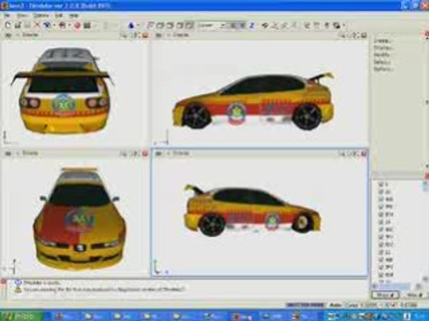Image resolution: width=429 pixels, height=321 pixels.
Task: Open the axis orientation combo box in toolbar
Action: point(211,25)
